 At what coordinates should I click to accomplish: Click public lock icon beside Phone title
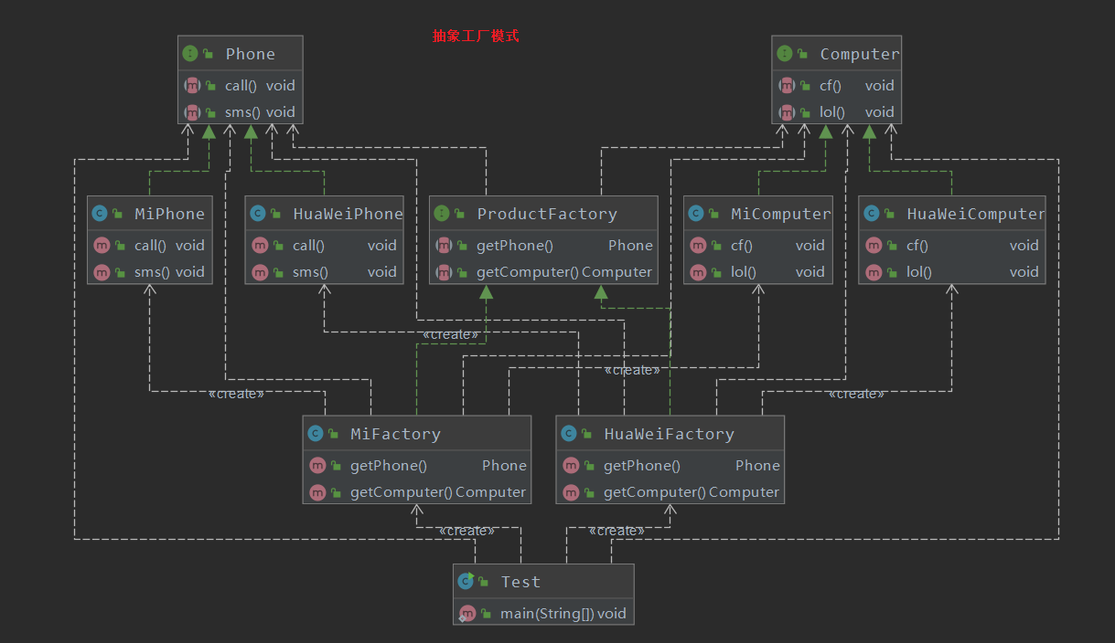tap(209, 55)
